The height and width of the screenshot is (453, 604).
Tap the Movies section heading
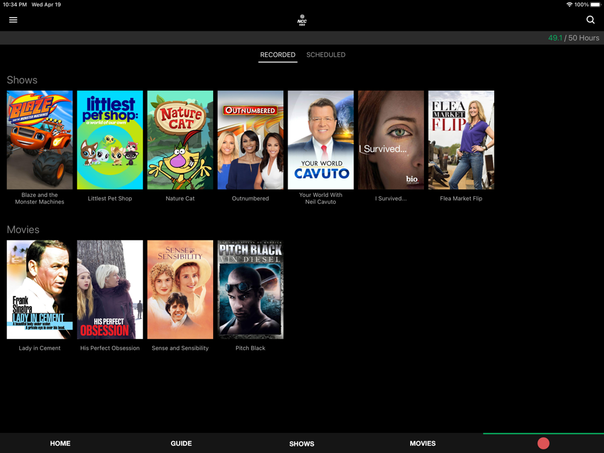tap(23, 230)
